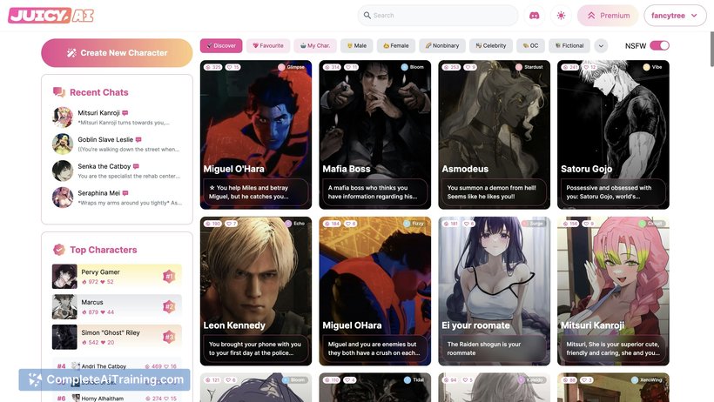
Task: Filter by Female characters
Action: (395, 45)
